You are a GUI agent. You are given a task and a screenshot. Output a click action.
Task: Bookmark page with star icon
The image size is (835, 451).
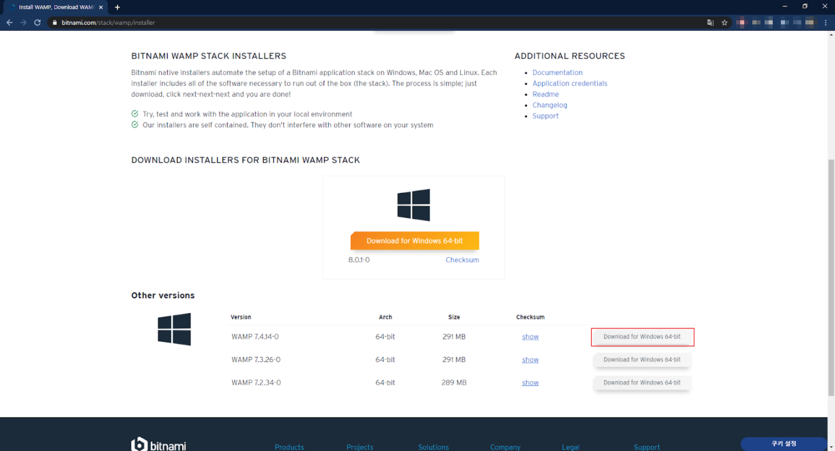[x=724, y=23]
